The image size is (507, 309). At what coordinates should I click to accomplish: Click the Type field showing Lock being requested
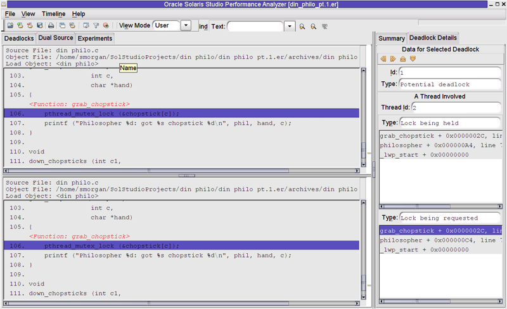click(x=450, y=218)
